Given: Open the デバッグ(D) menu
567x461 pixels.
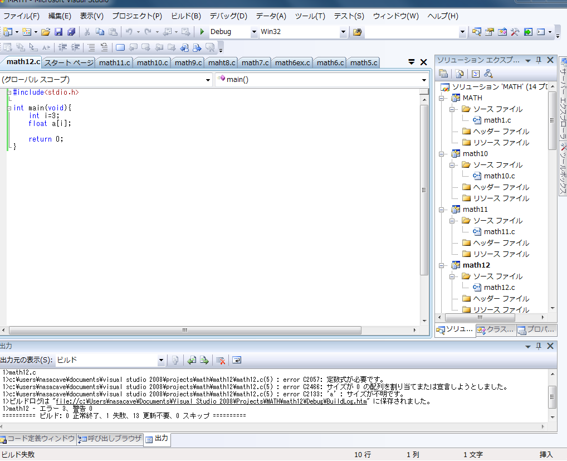Looking at the screenshot, I should pos(228,16).
